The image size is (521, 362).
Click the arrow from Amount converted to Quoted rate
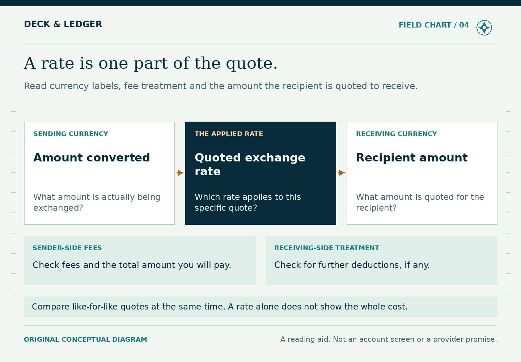click(180, 173)
